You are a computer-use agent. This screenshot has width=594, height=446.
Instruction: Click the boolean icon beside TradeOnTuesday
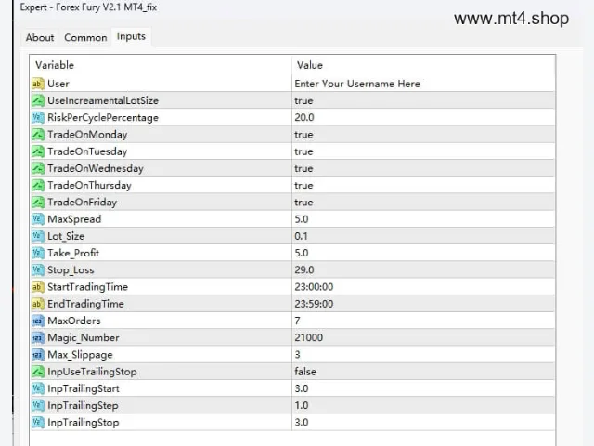coord(37,151)
